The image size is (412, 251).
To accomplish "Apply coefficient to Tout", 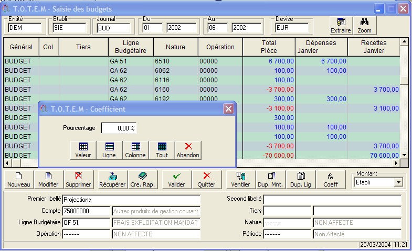I will click(162, 150).
